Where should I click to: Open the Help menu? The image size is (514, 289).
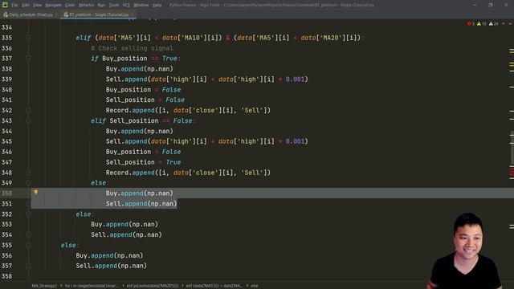(157, 5)
